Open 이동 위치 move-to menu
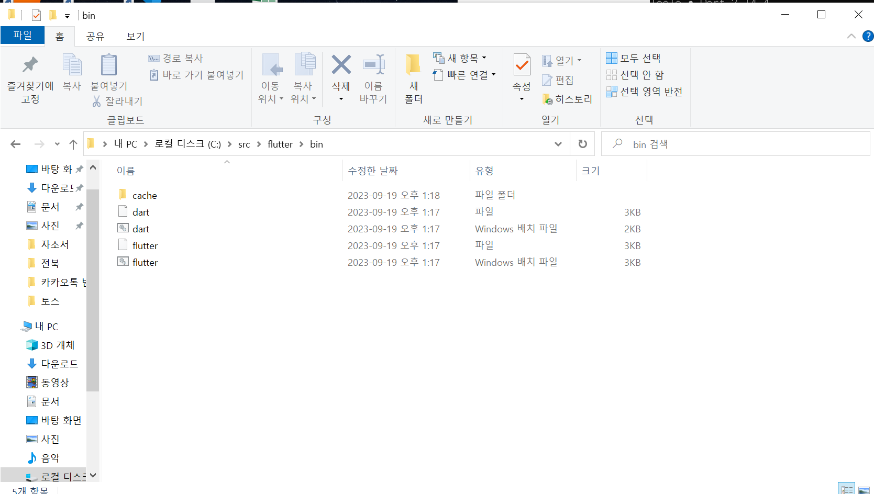The image size is (874, 494). [271, 78]
